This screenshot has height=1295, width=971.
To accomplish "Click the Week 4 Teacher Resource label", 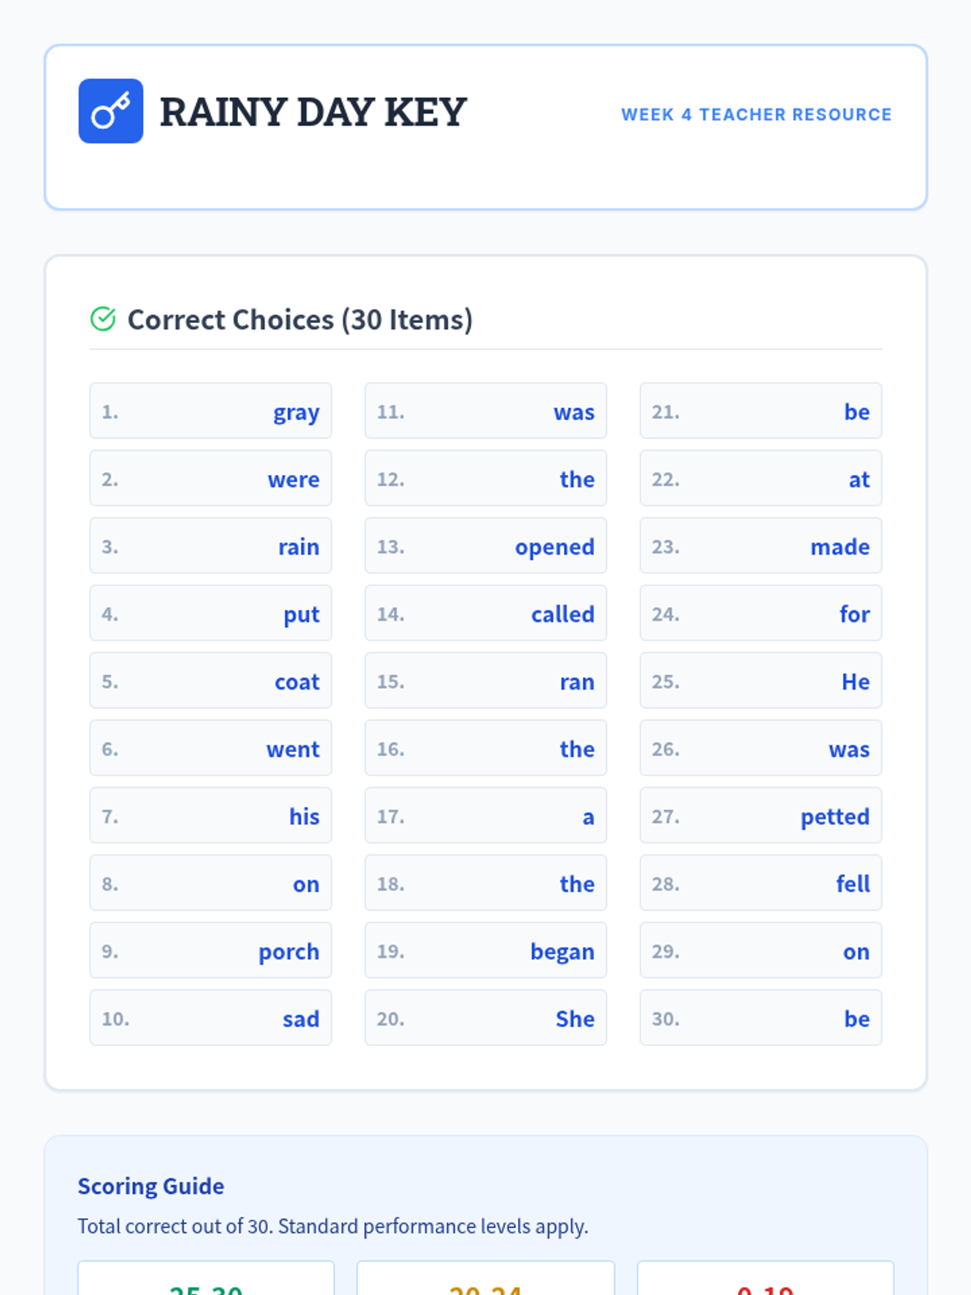I will pyautogui.click(x=757, y=114).
